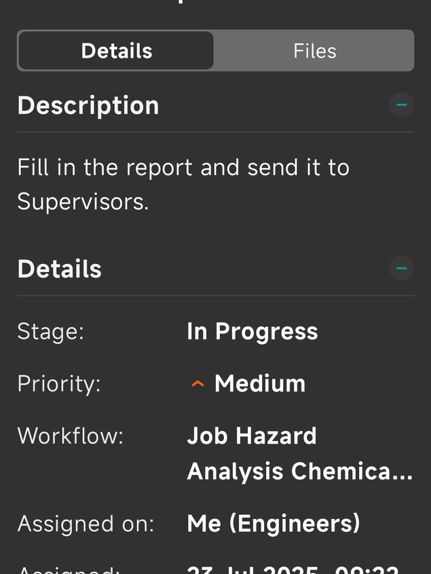The height and width of the screenshot is (574, 431).
Task: Open the Medium priority value
Action: point(260,384)
